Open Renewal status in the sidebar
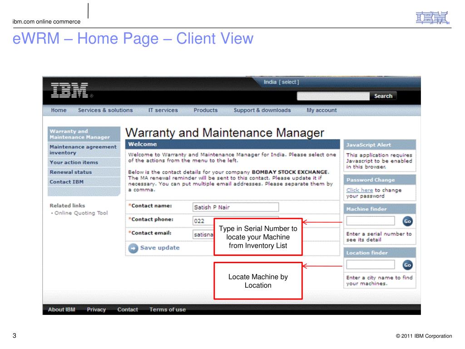465x349 pixels. point(84,172)
